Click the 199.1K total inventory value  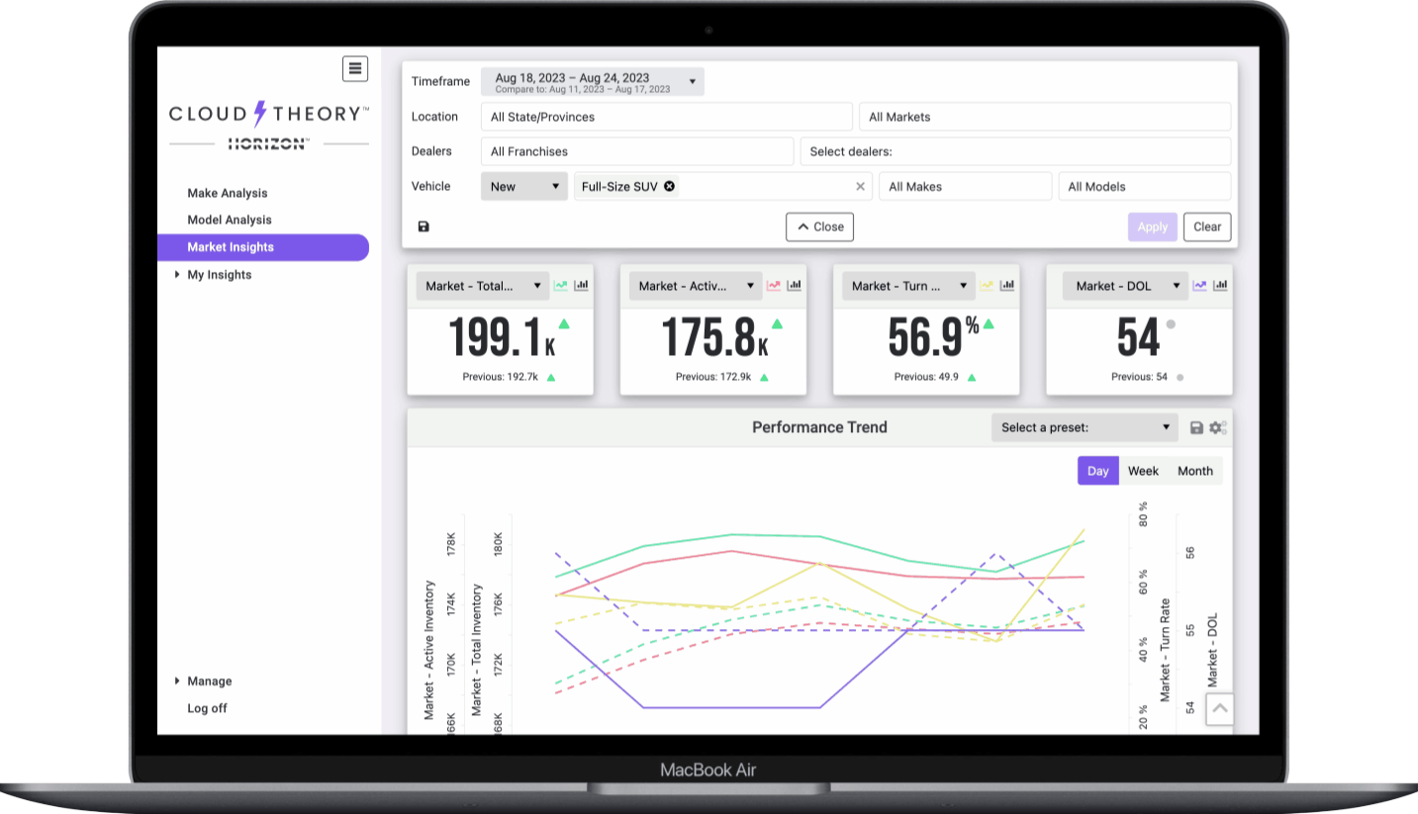[502, 339]
